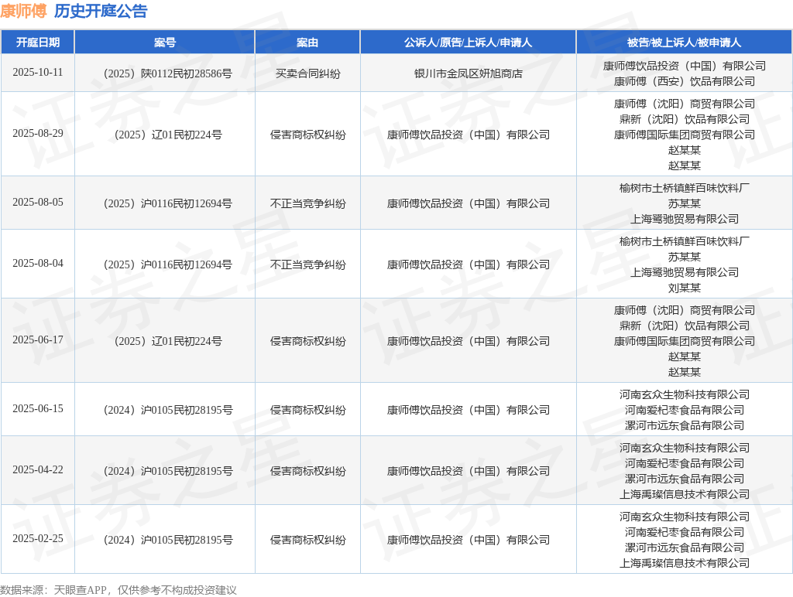Click the 被告/被上诉人/被申请人 column header
This screenshot has height=597, width=793.
(x=685, y=43)
